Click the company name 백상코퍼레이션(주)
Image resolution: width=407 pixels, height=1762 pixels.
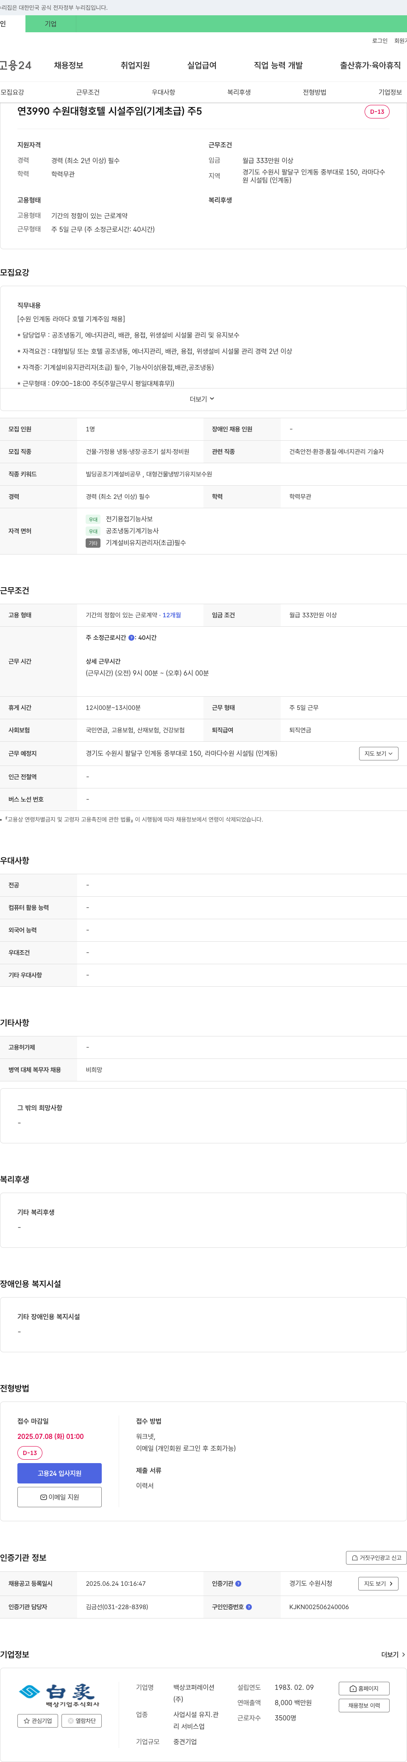pos(194,1693)
